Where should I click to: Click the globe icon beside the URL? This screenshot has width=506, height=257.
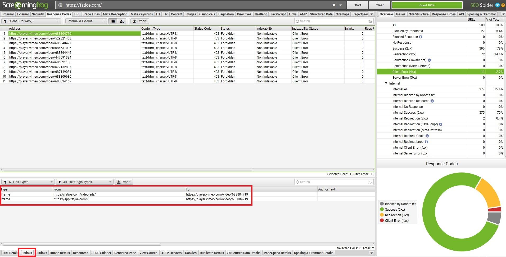click(60, 5)
